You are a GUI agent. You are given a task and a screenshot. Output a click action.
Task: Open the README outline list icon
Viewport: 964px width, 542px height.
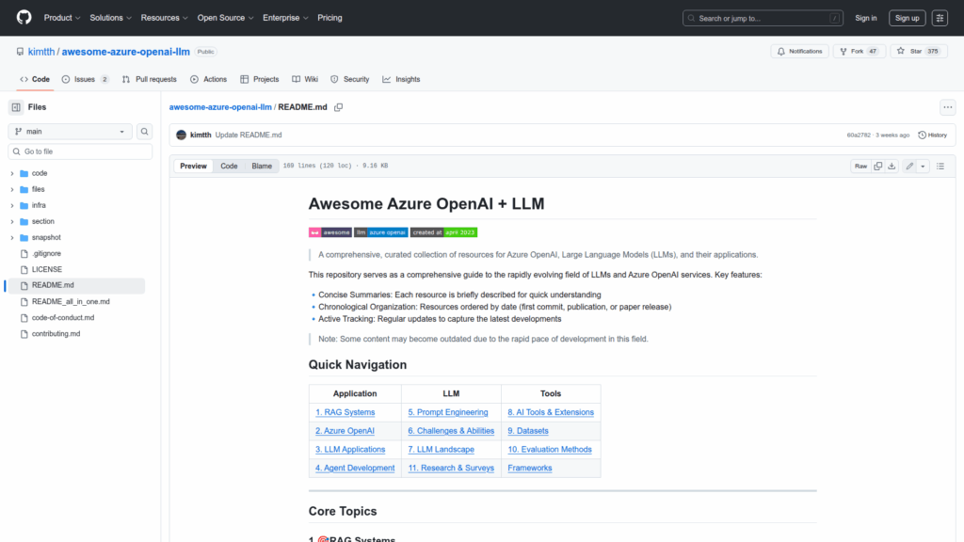[940, 166]
